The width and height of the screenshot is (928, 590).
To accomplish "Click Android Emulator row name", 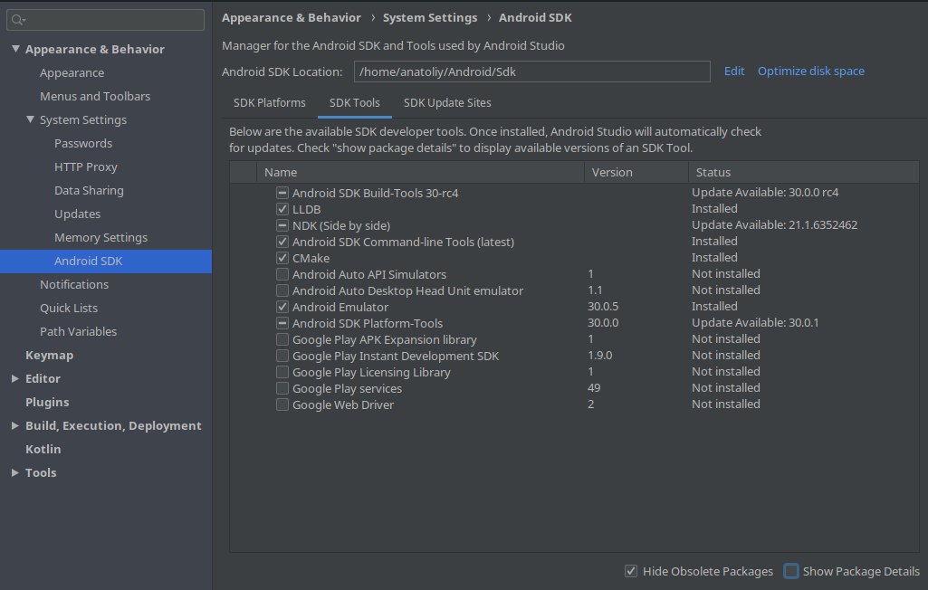I will pos(340,307).
